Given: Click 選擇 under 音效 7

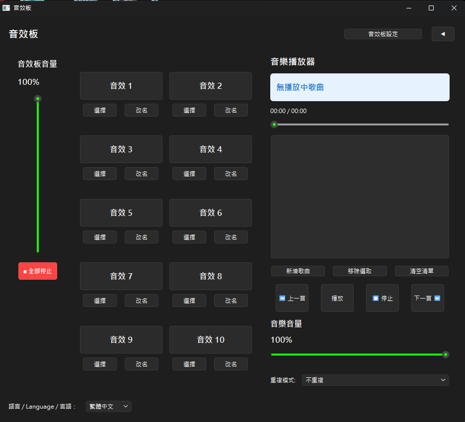Looking at the screenshot, I should coord(100,301).
